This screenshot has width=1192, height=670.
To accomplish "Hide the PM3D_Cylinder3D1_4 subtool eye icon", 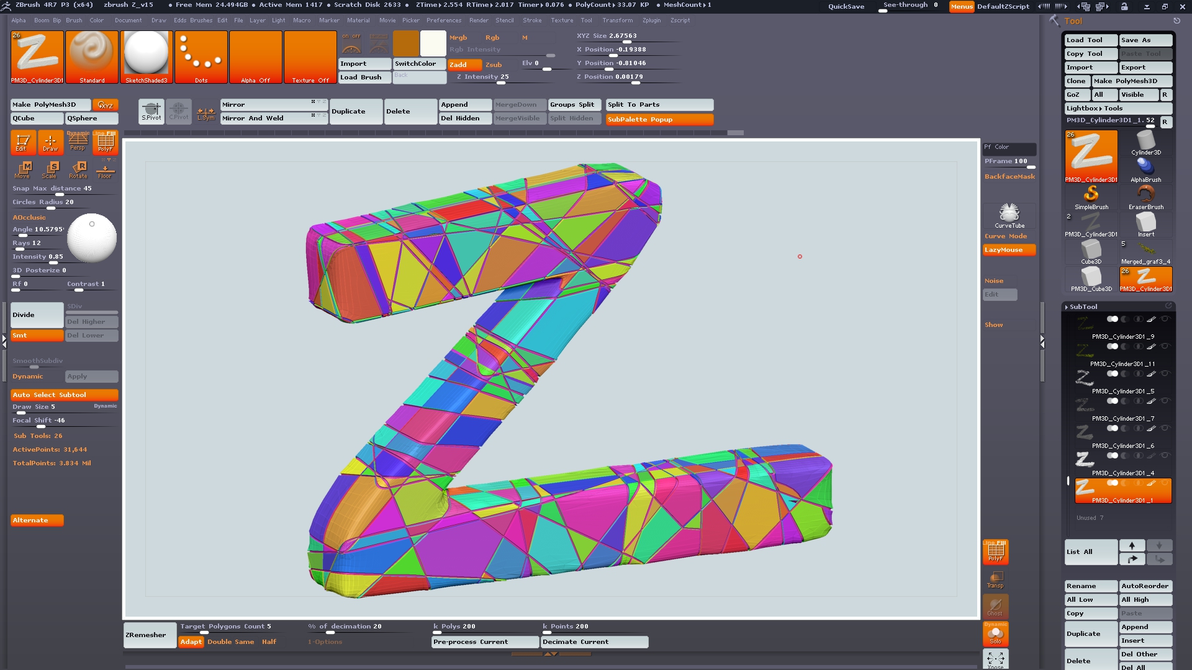I will (x=1165, y=455).
